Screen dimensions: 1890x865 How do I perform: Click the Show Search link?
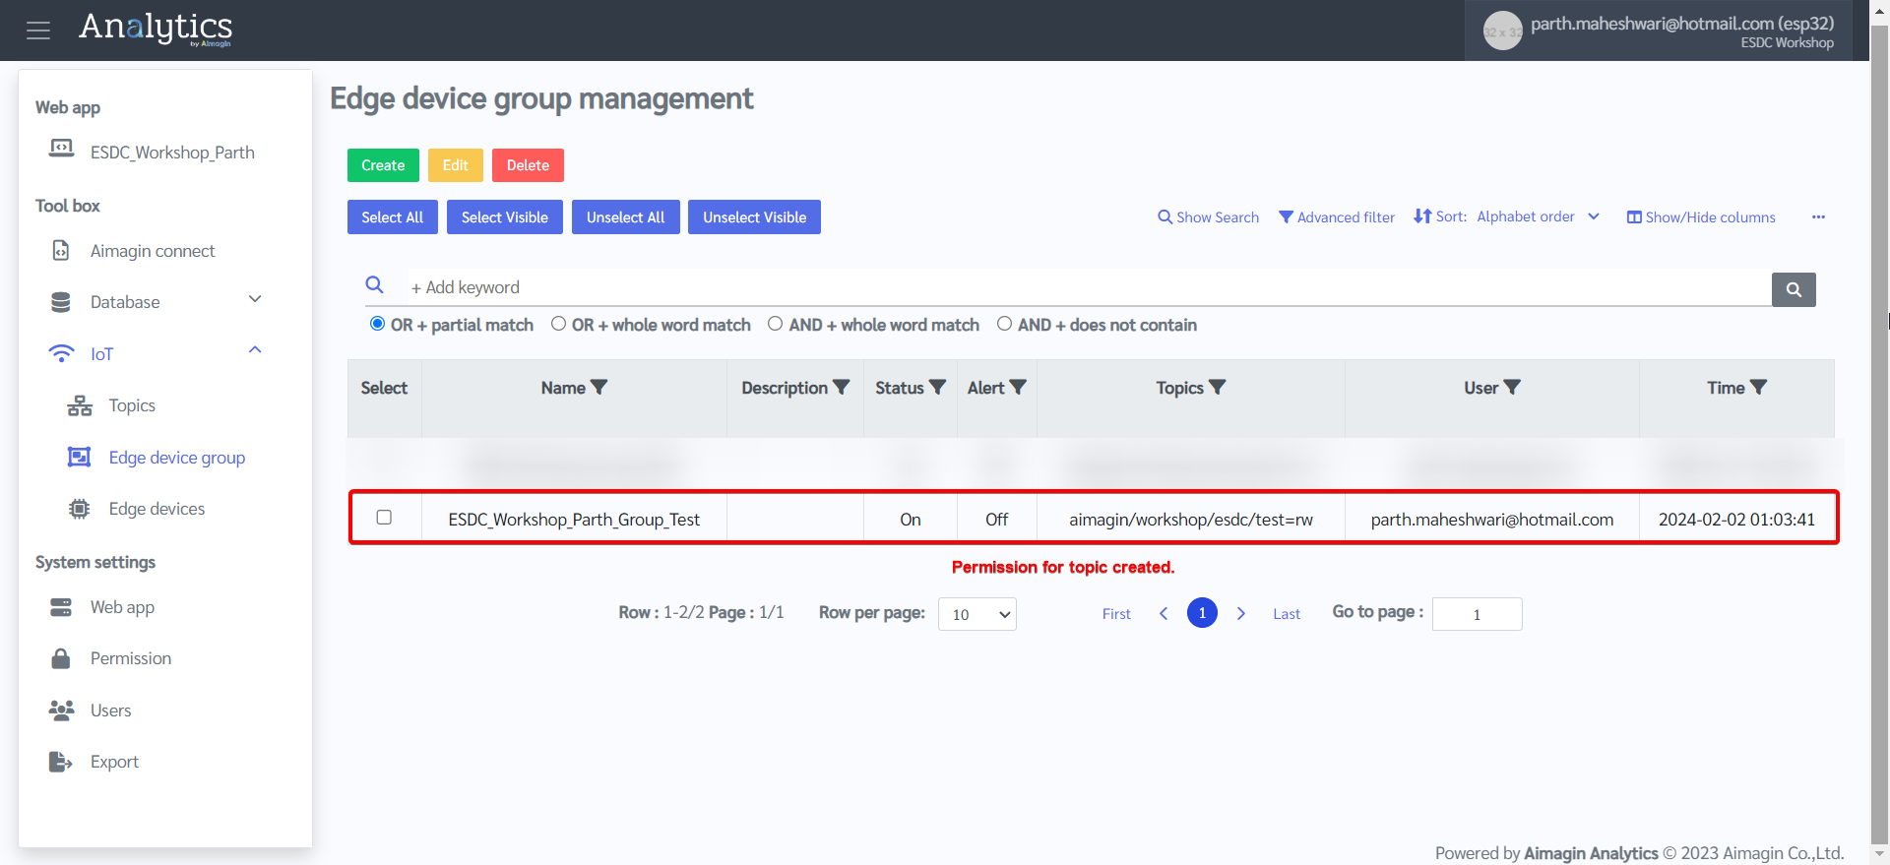[1208, 217]
